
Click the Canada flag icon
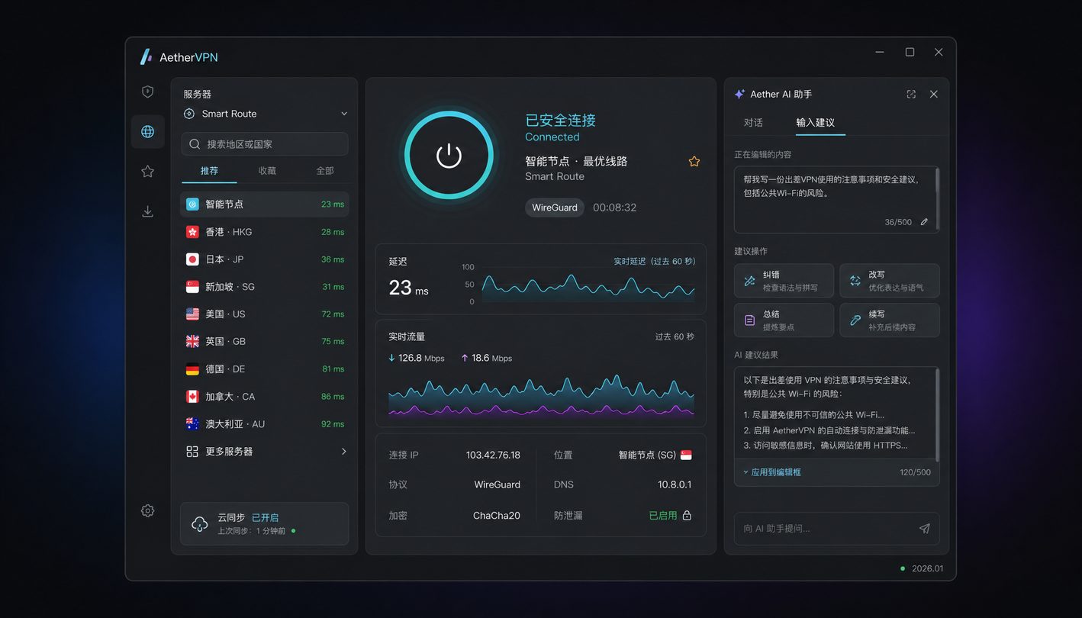pyautogui.click(x=192, y=397)
